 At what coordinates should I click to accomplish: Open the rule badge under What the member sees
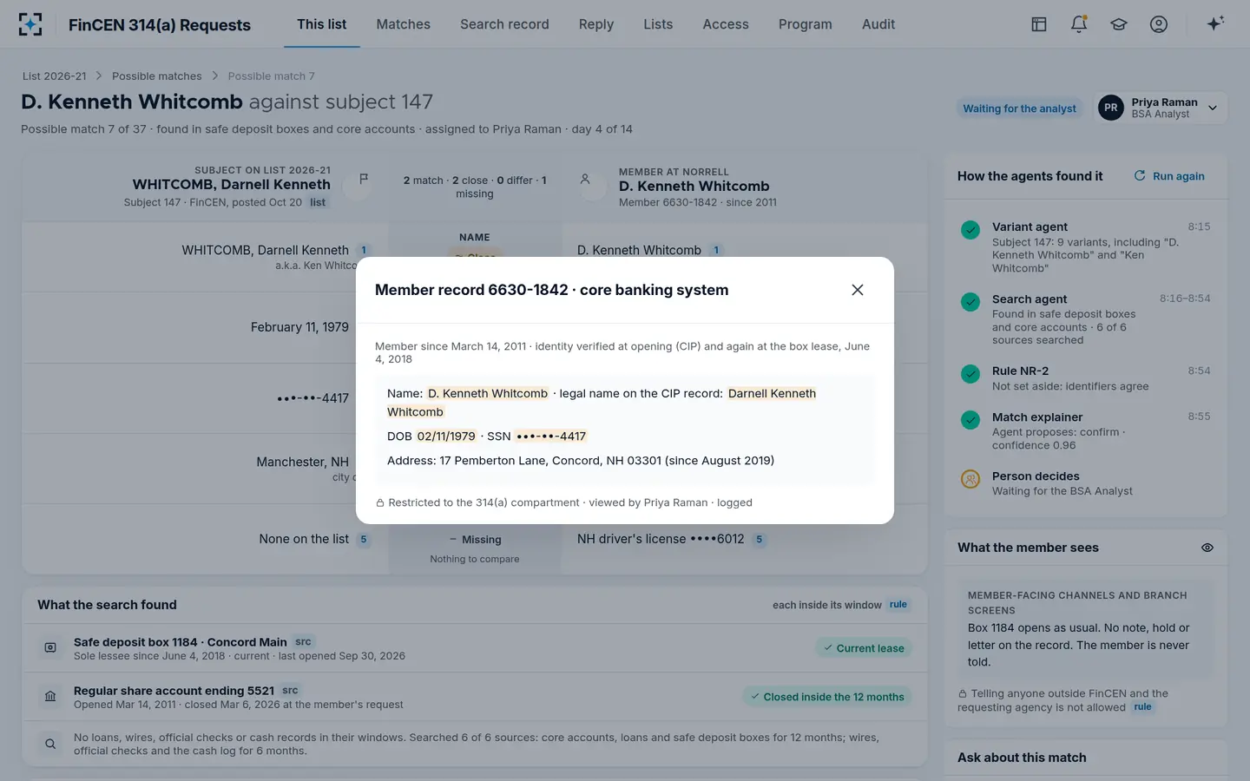1142,707
